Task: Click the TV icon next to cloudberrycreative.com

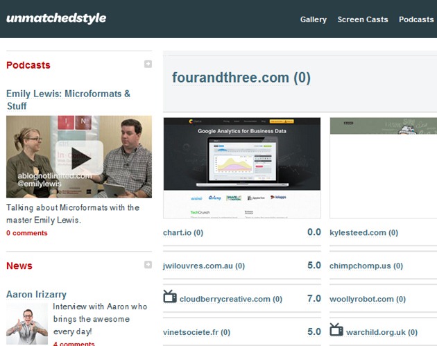Action: (170, 296)
